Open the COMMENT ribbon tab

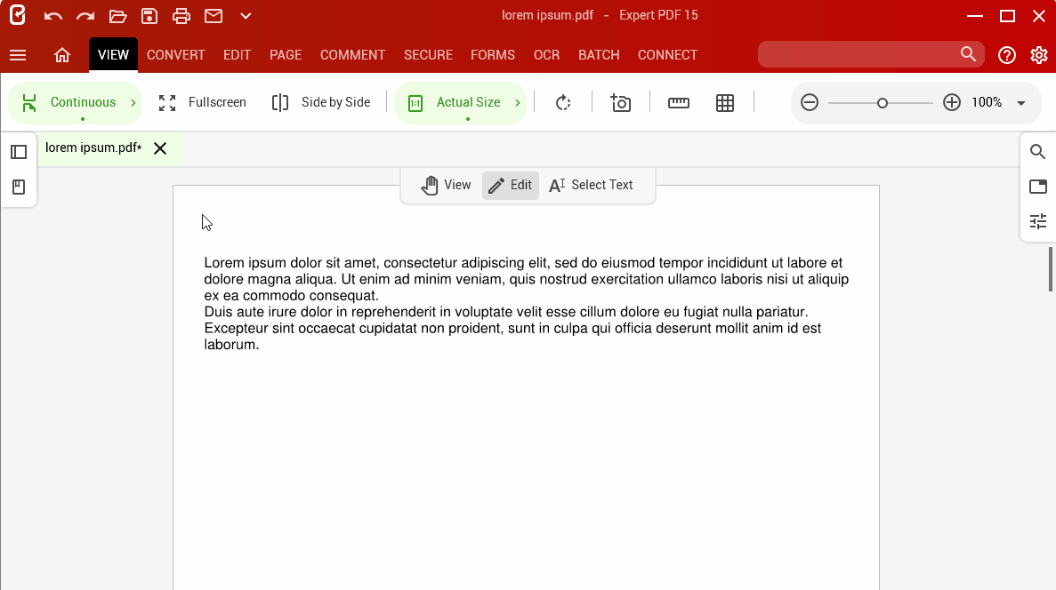pyautogui.click(x=353, y=55)
